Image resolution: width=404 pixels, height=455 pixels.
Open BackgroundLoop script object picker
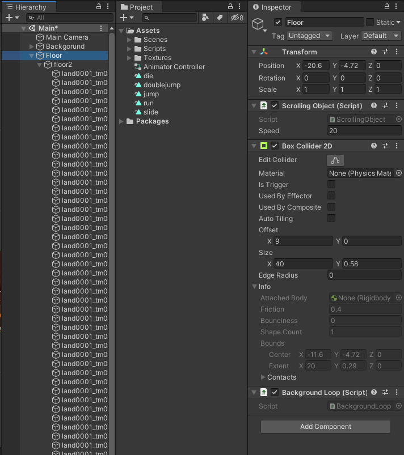399,406
